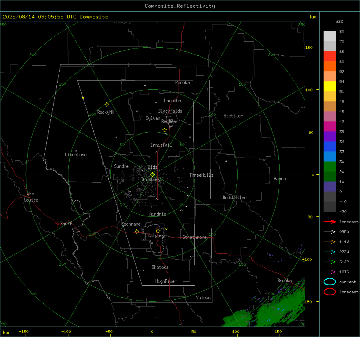360x337 pixels.
Task: Click the red forecast ellipse in legend
Action: [x=330, y=292]
